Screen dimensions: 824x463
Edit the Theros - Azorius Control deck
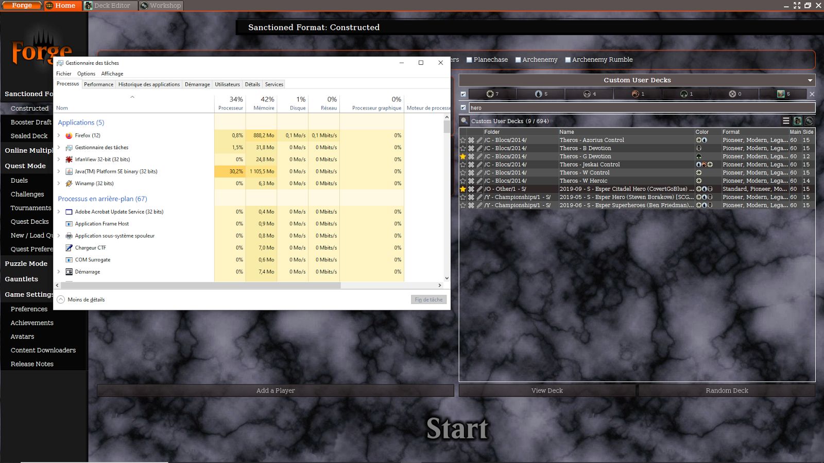click(x=479, y=140)
